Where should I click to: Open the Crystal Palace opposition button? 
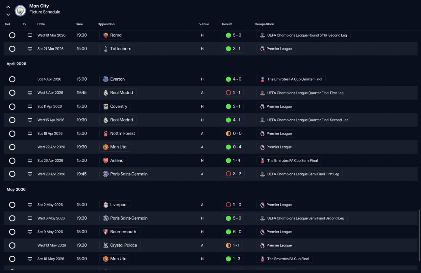[x=120, y=245]
